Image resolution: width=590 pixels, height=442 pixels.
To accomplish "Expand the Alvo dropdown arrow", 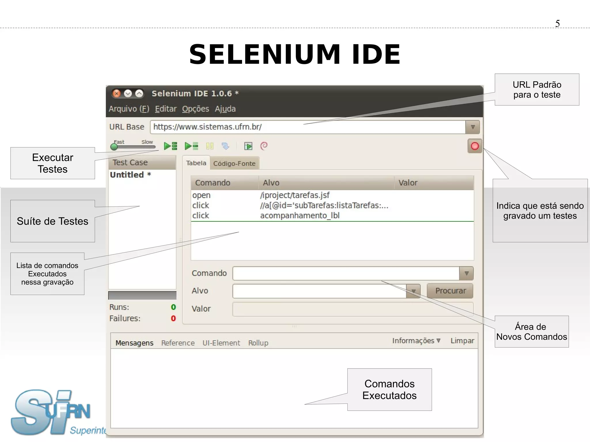I will coord(413,291).
